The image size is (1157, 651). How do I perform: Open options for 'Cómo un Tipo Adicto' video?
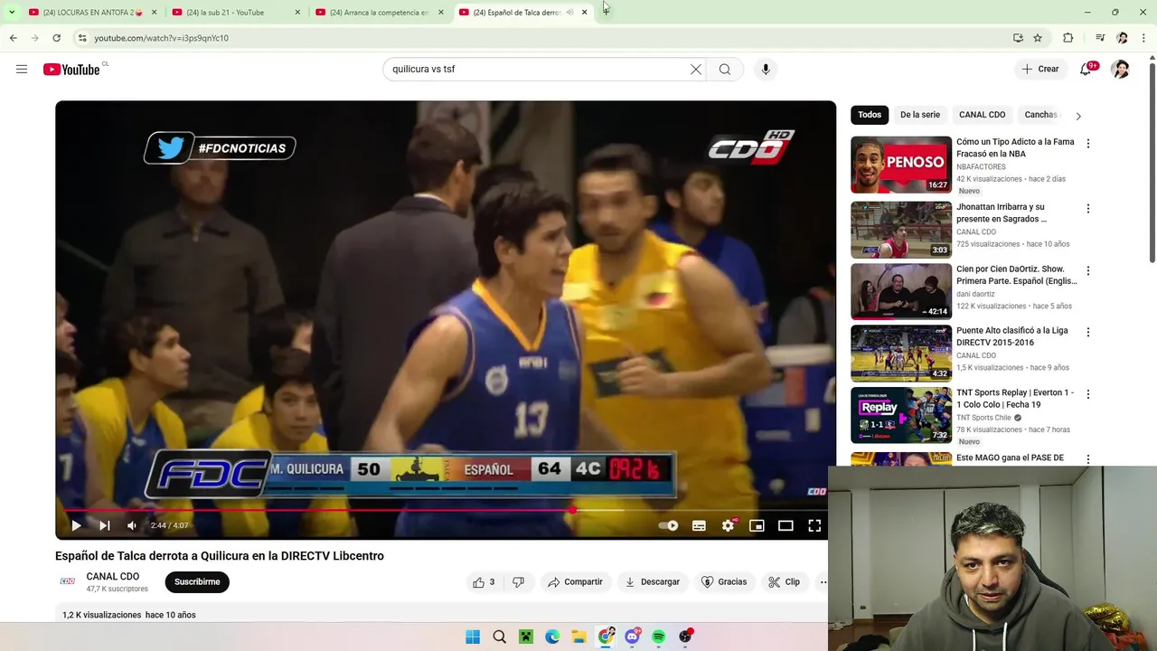pyautogui.click(x=1088, y=144)
